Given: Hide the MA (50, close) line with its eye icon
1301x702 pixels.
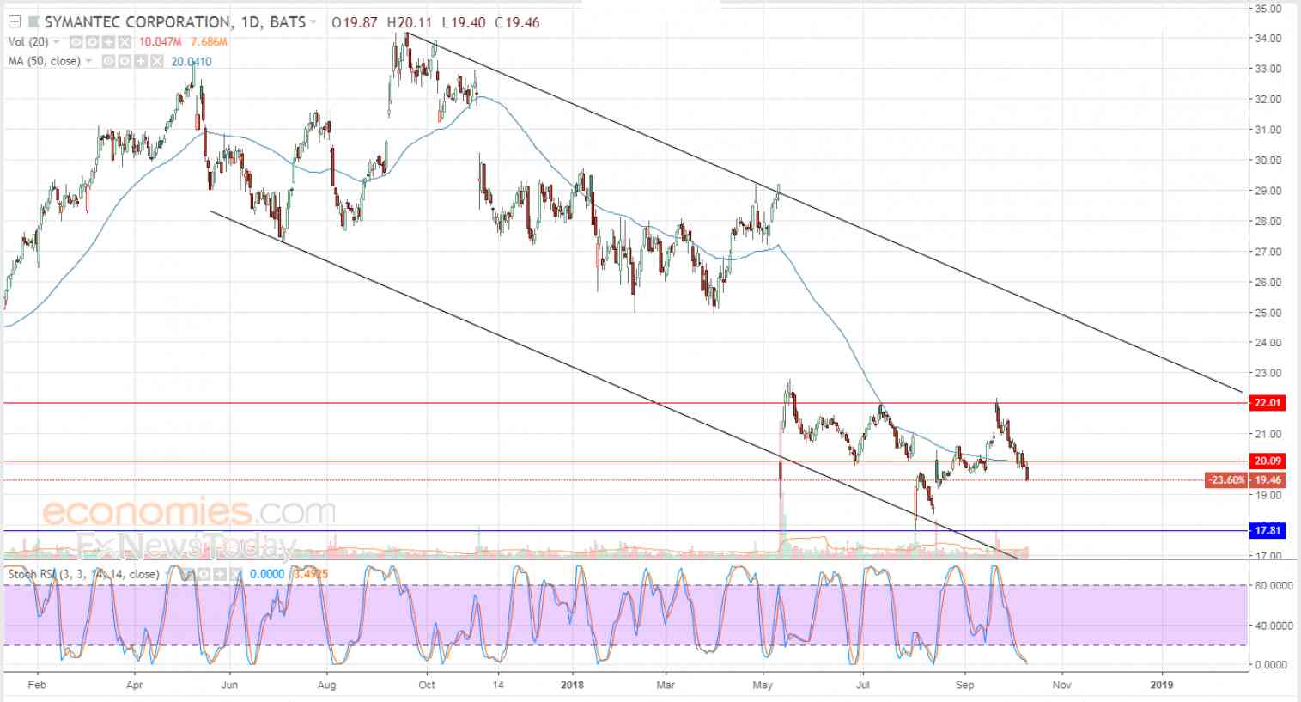Looking at the screenshot, I should click(108, 61).
